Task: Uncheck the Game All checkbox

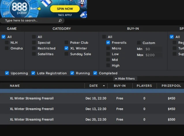Action: coord(3,37)
